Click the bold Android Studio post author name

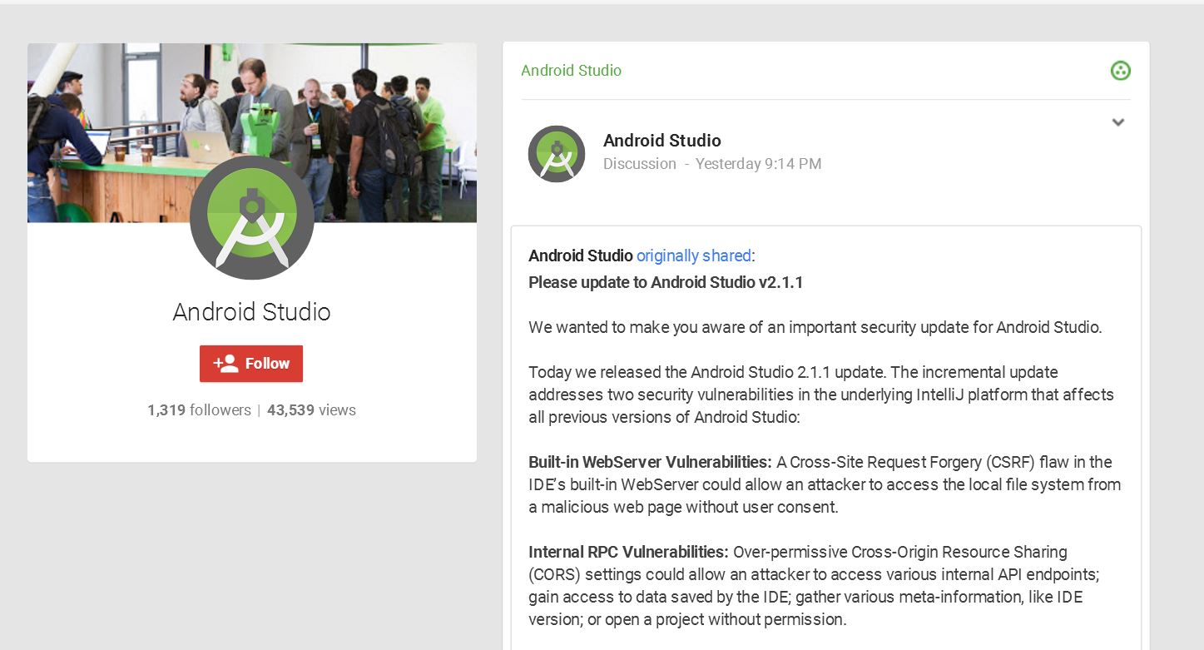(661, 141)
